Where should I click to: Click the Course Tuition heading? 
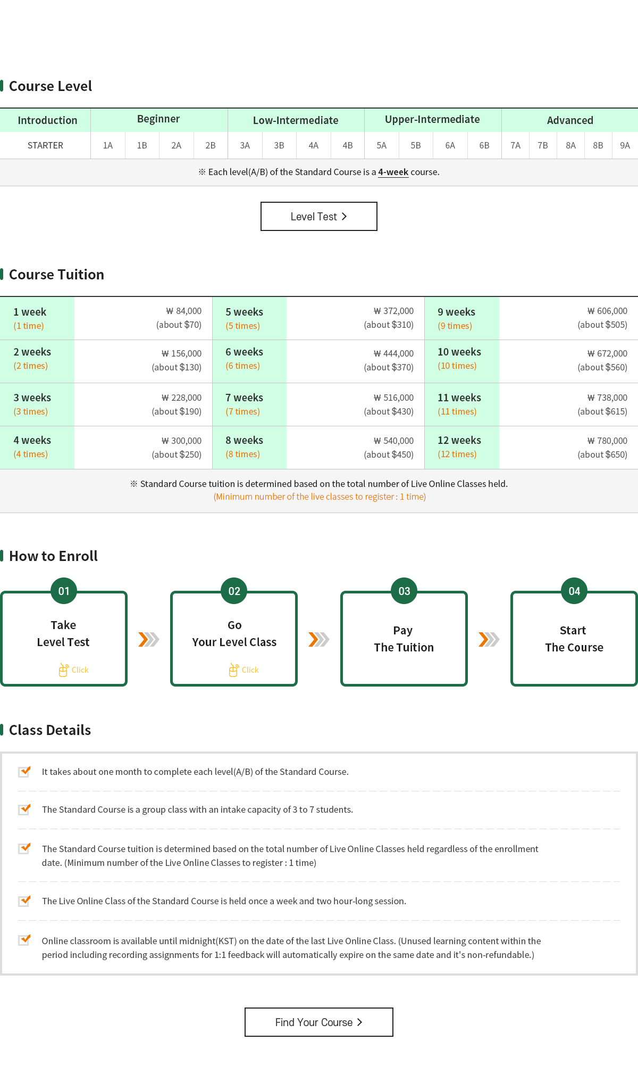click(x=56, y=275)
